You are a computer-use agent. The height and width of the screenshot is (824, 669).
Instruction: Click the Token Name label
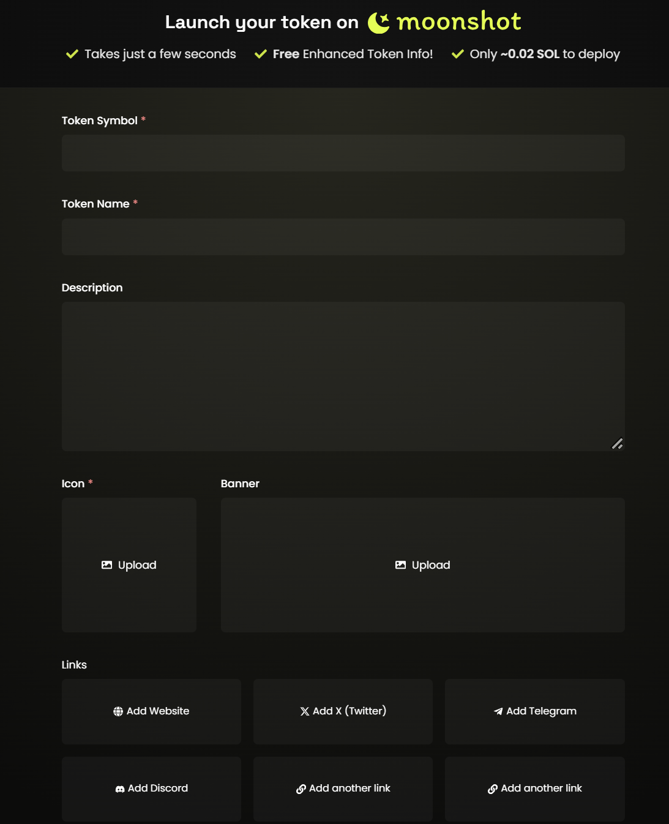(95, 204)
